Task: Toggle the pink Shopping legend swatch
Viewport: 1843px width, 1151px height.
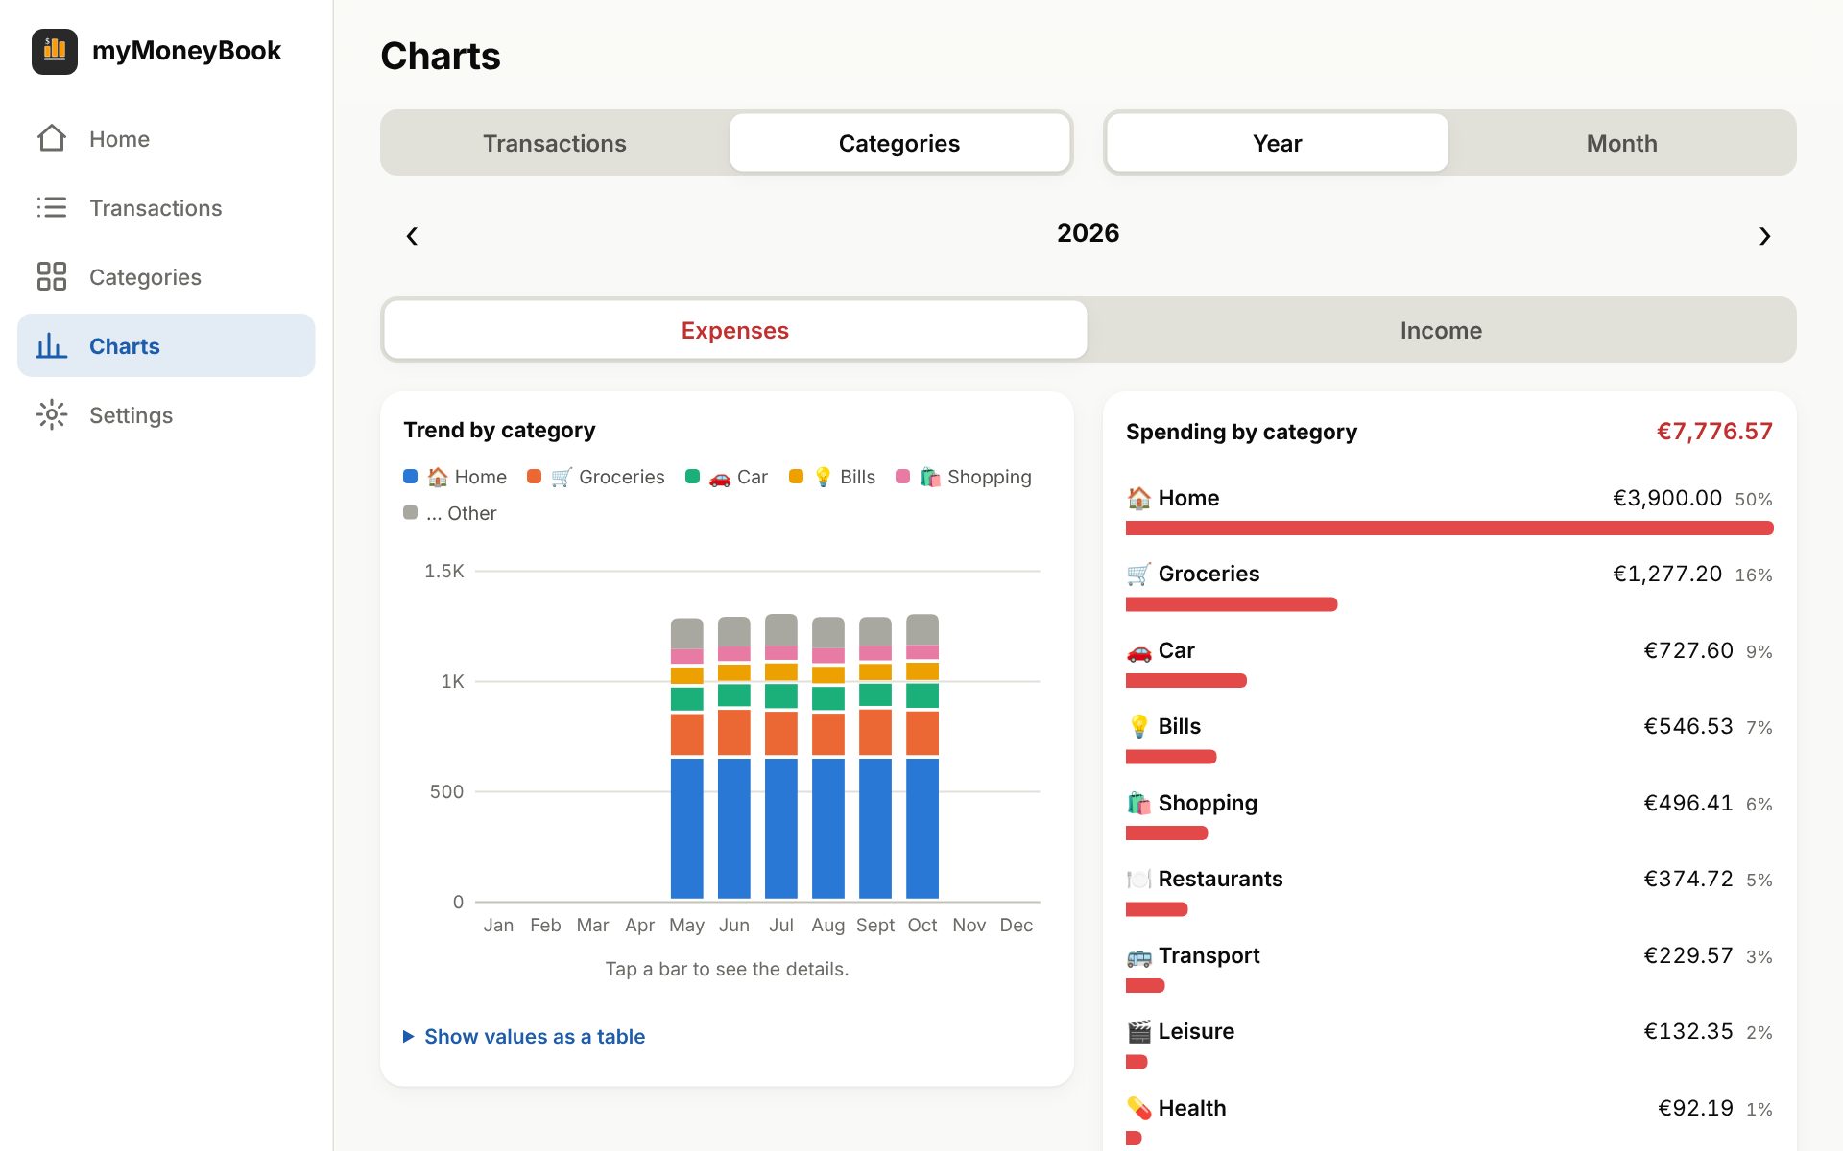Action: click(x=902, y=477)
